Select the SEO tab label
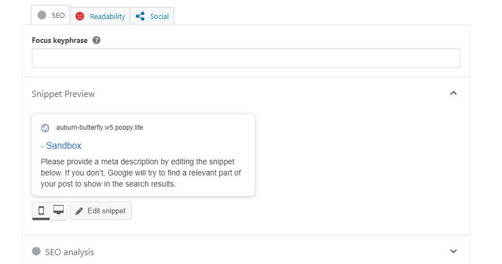Image resolution: width=502 pixels, height=264 pixels. coord(58,15)
